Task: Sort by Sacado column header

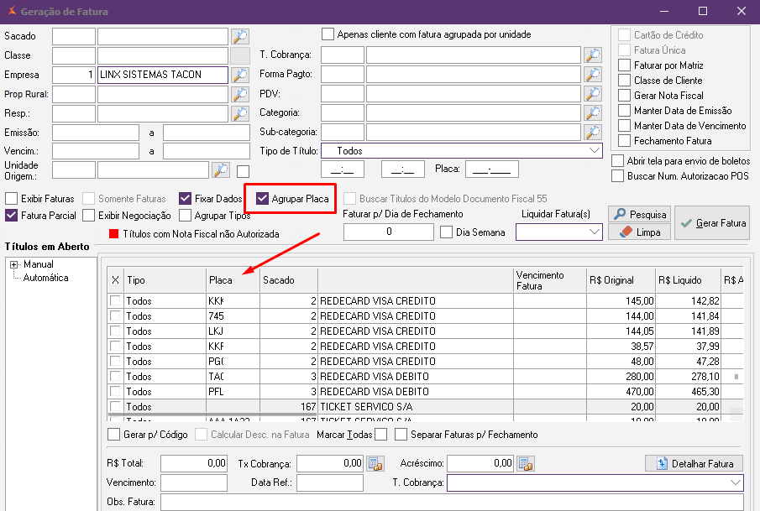Action: [x=289, y=280]
